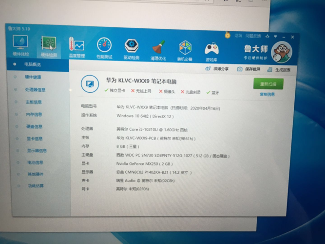Click the KLVC-WXX9-PCB motherboard value

156,138
